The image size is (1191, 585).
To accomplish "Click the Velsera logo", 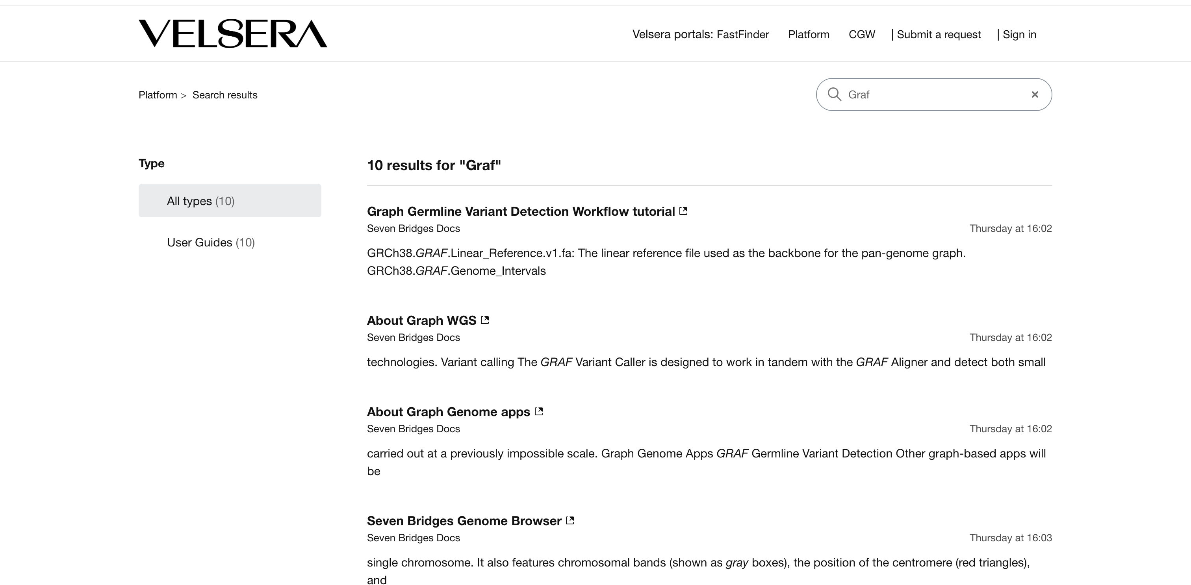I will point(232,33).
